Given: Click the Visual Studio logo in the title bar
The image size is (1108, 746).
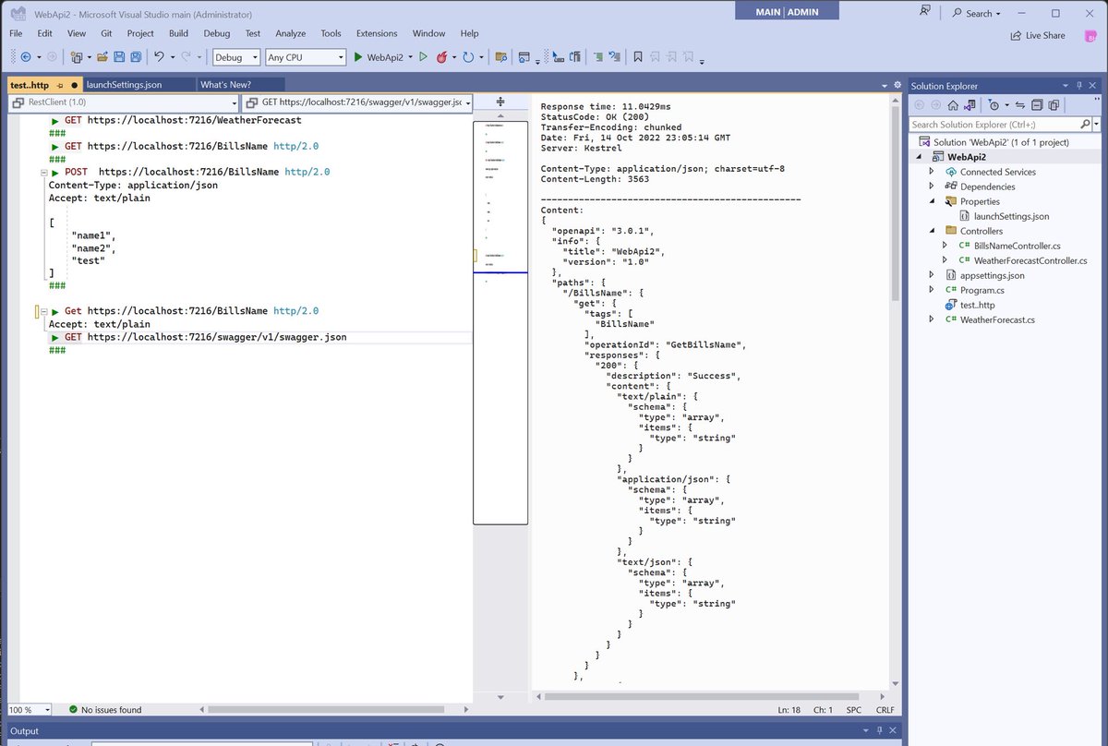Looking at the screenshot, I should click(18, 14).
